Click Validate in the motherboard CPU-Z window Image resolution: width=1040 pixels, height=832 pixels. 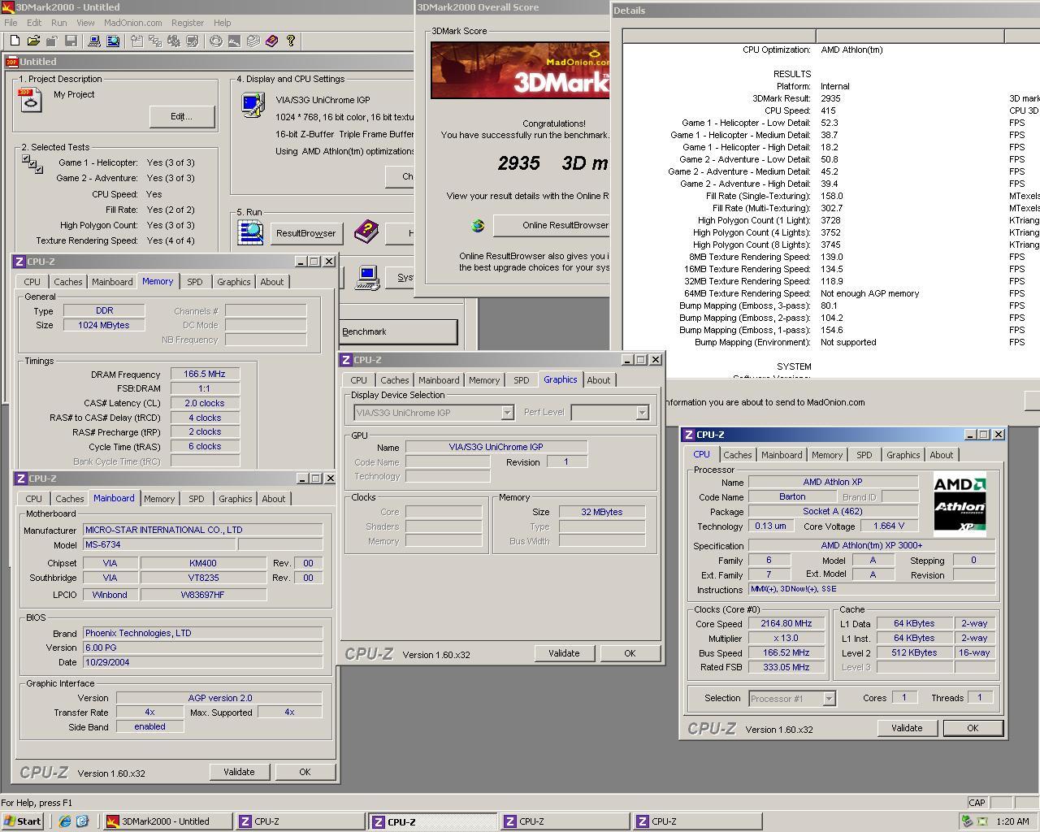pos(239,772)
